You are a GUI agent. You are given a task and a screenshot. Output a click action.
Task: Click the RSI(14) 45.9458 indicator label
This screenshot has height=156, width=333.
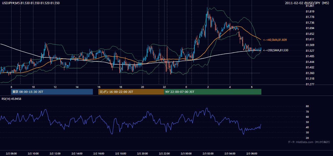11,99
